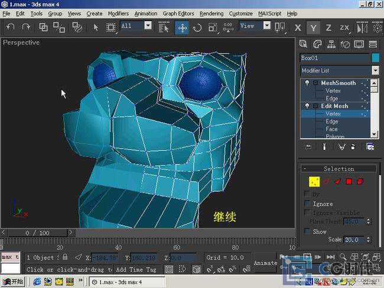
Task: Adjust the Scale spinner arrows
Action: click(x=368, y=240)
